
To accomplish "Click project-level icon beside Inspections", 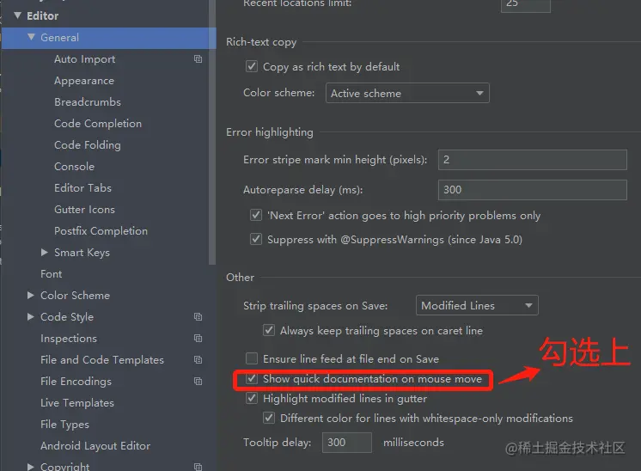I will [198, 338].
